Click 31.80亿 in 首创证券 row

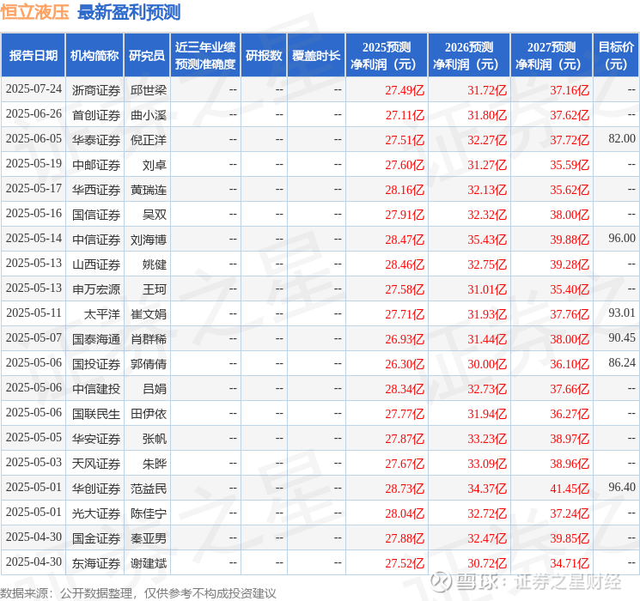(487, 115)
